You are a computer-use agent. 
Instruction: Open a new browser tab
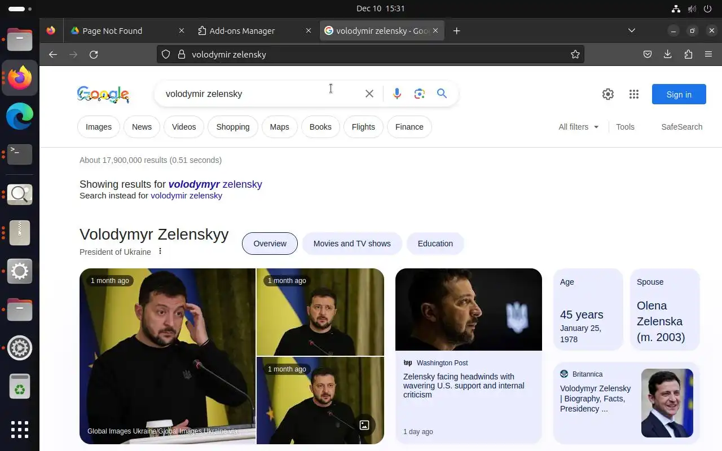tap(456, 30)
